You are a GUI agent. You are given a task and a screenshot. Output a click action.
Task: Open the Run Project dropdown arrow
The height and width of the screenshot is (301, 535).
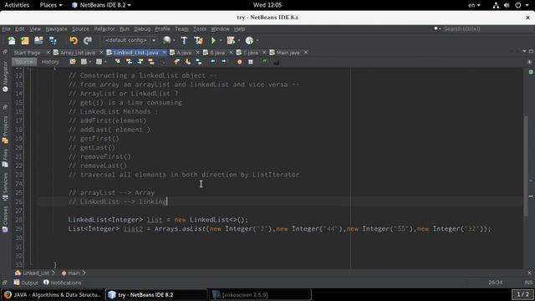point(221,41)
